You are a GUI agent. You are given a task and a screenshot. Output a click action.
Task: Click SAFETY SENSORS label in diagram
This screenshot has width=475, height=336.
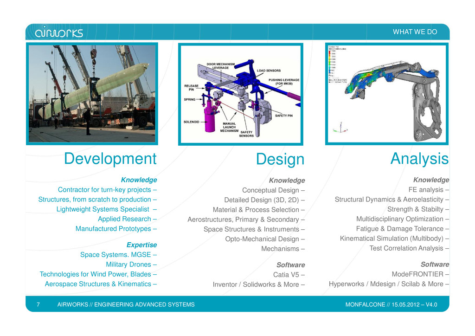(x=246, y=134)
